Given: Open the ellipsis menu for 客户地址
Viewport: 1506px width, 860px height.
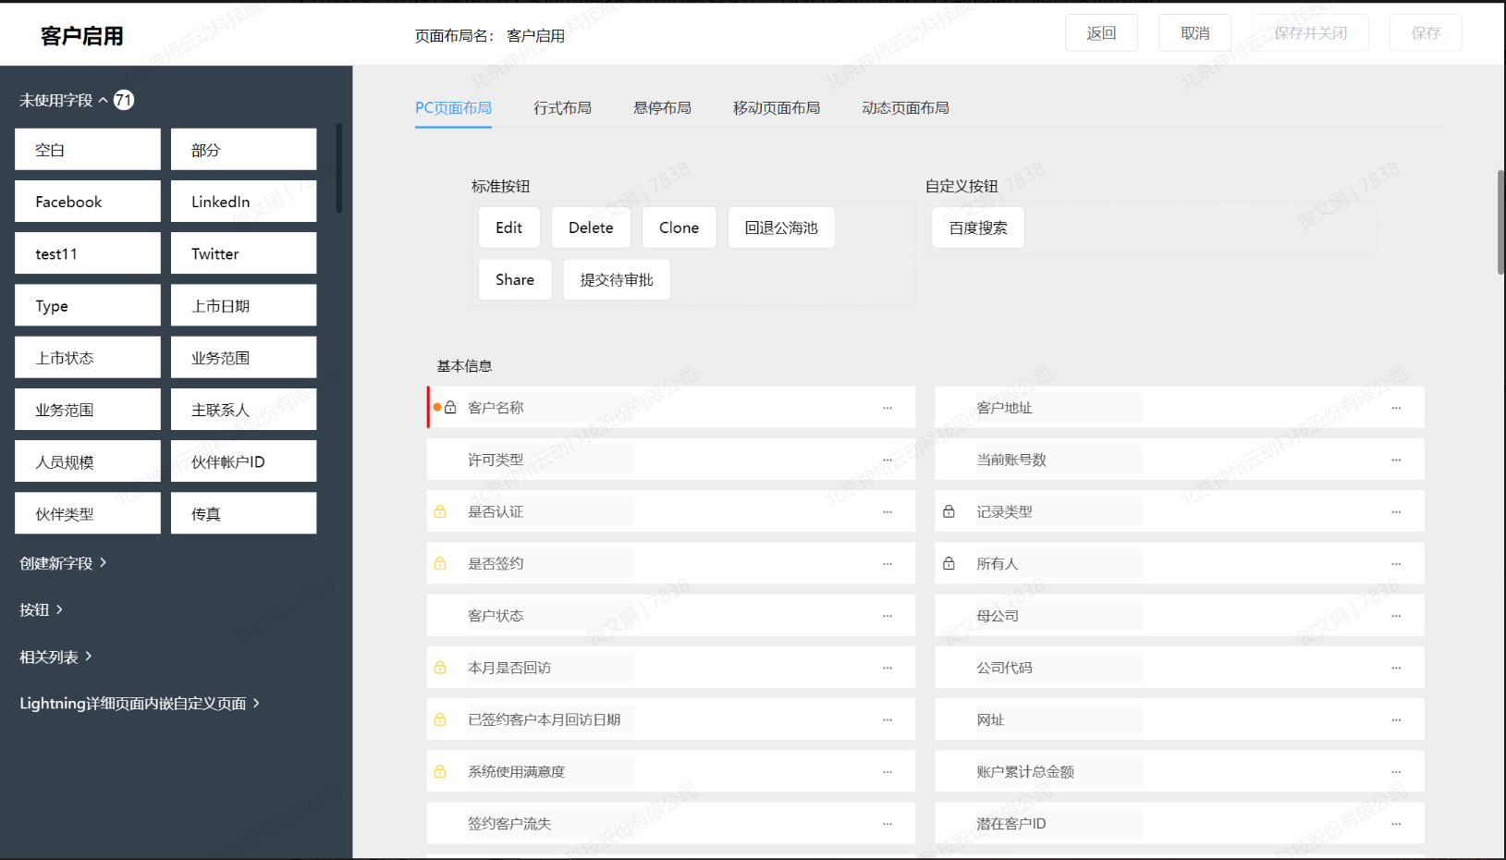Looking at the screenshot, I should (x=1396, y=408).
